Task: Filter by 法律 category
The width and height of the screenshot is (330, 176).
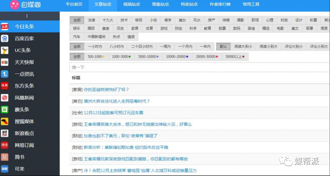Action: pyautogui.click(x=92, y=20)
